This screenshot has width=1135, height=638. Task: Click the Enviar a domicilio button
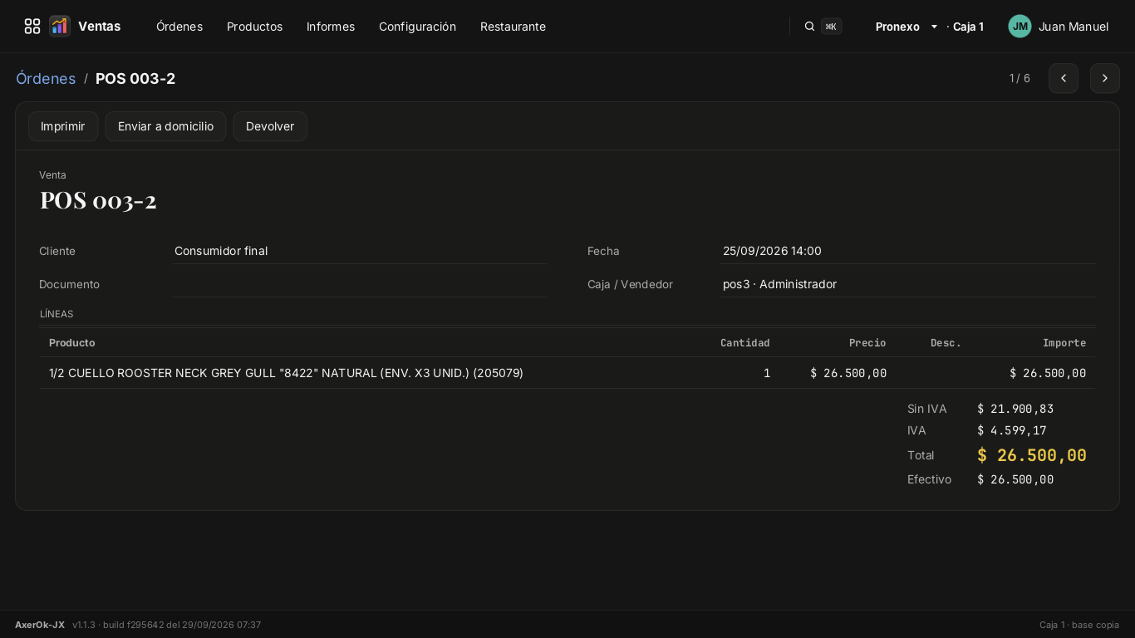click(x=165, y=126)
